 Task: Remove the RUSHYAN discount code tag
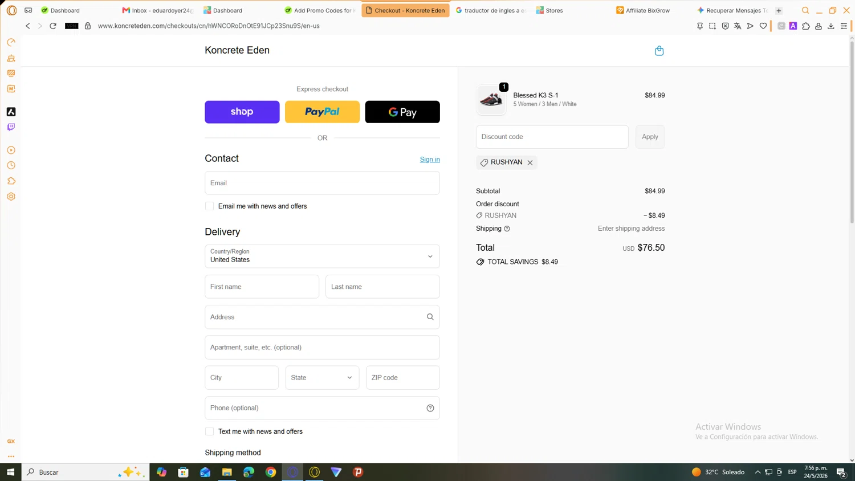[x=530, y=162]
